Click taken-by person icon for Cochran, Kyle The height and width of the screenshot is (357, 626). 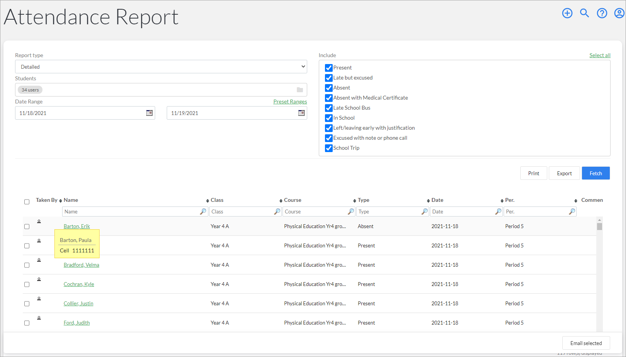pos(39,279)
